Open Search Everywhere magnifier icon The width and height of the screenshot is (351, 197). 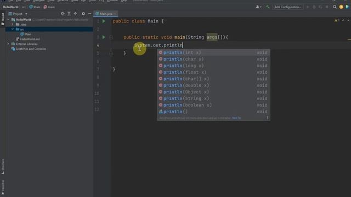click(335, 7)
